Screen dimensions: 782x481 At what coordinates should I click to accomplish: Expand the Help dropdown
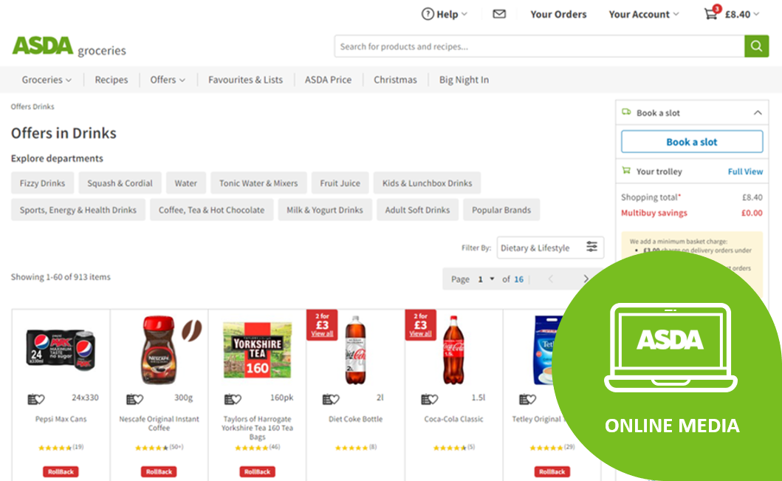(464, 14)
